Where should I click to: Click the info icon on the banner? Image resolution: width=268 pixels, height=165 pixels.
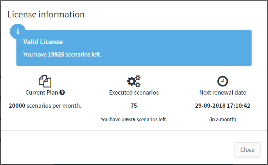18,31
